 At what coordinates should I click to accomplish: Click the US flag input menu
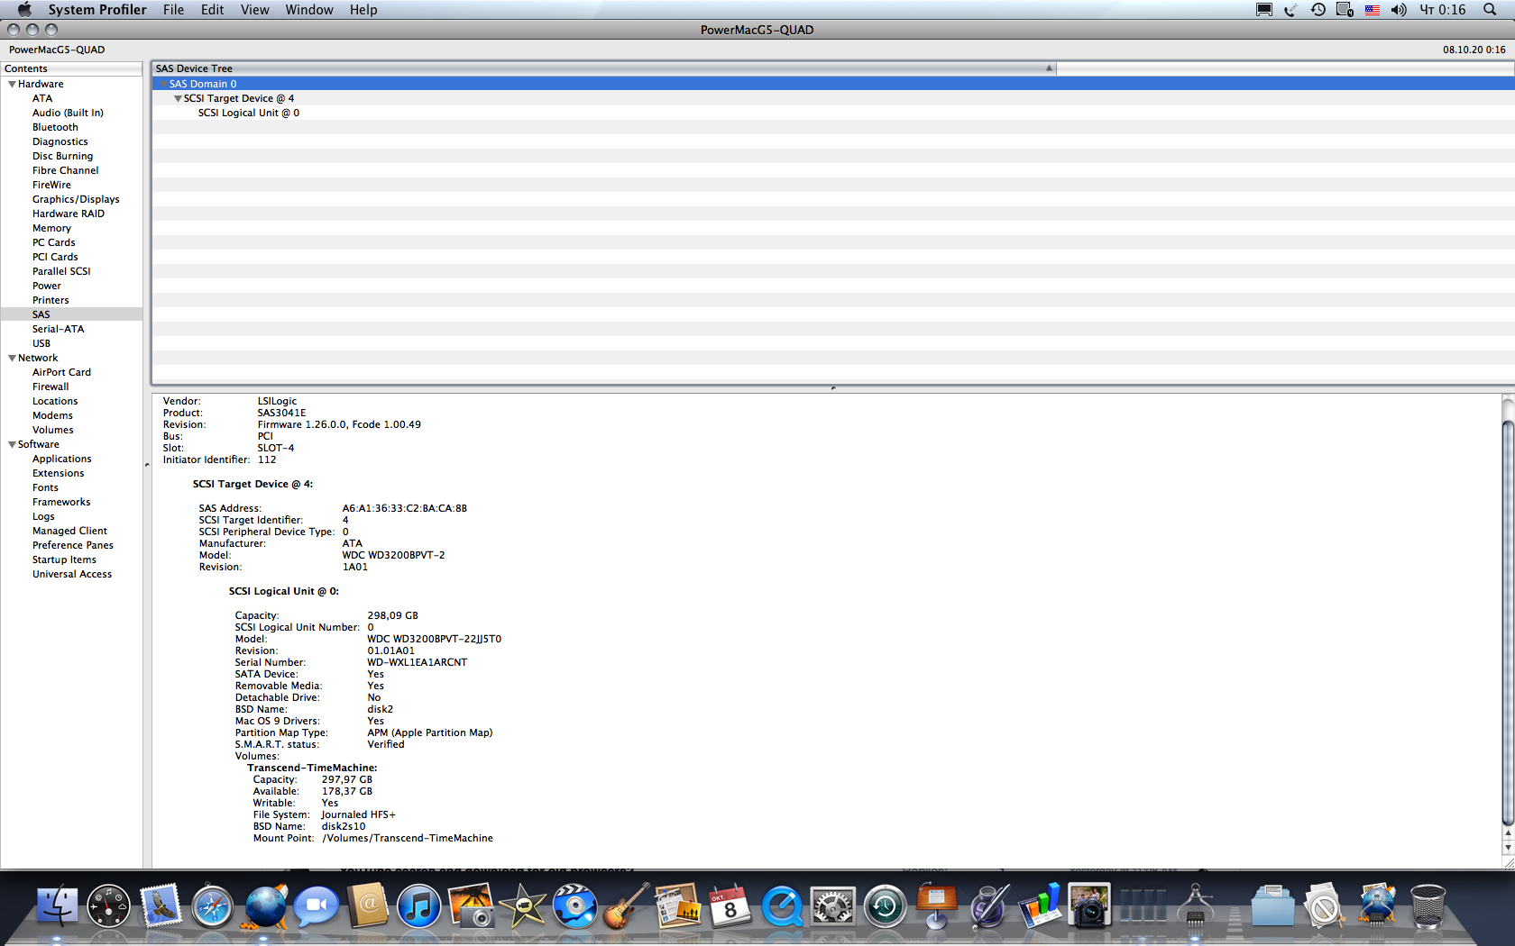[x=1372, y=10]
